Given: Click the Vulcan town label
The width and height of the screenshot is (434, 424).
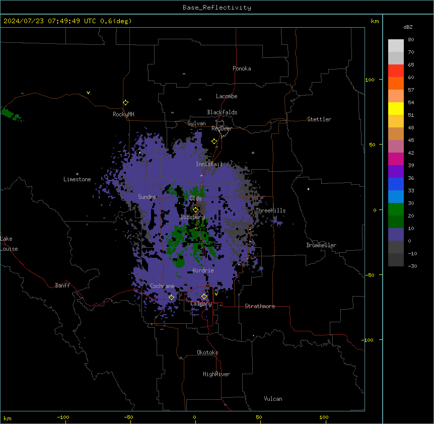Looking at the screenshot, I should point(273,399).
